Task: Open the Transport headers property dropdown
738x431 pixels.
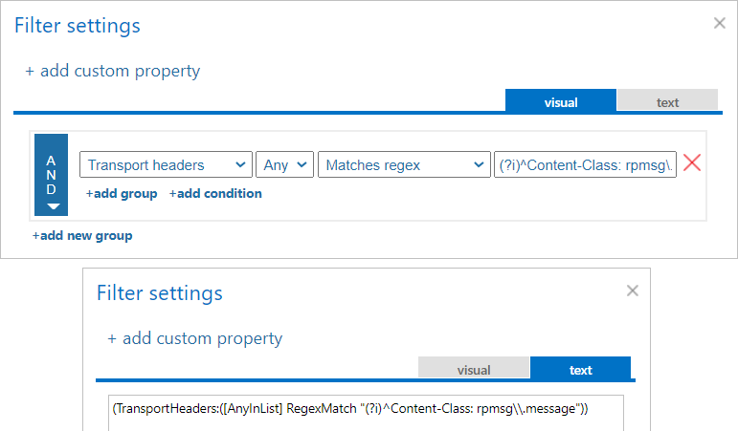Action: click(x=166, y=165)
